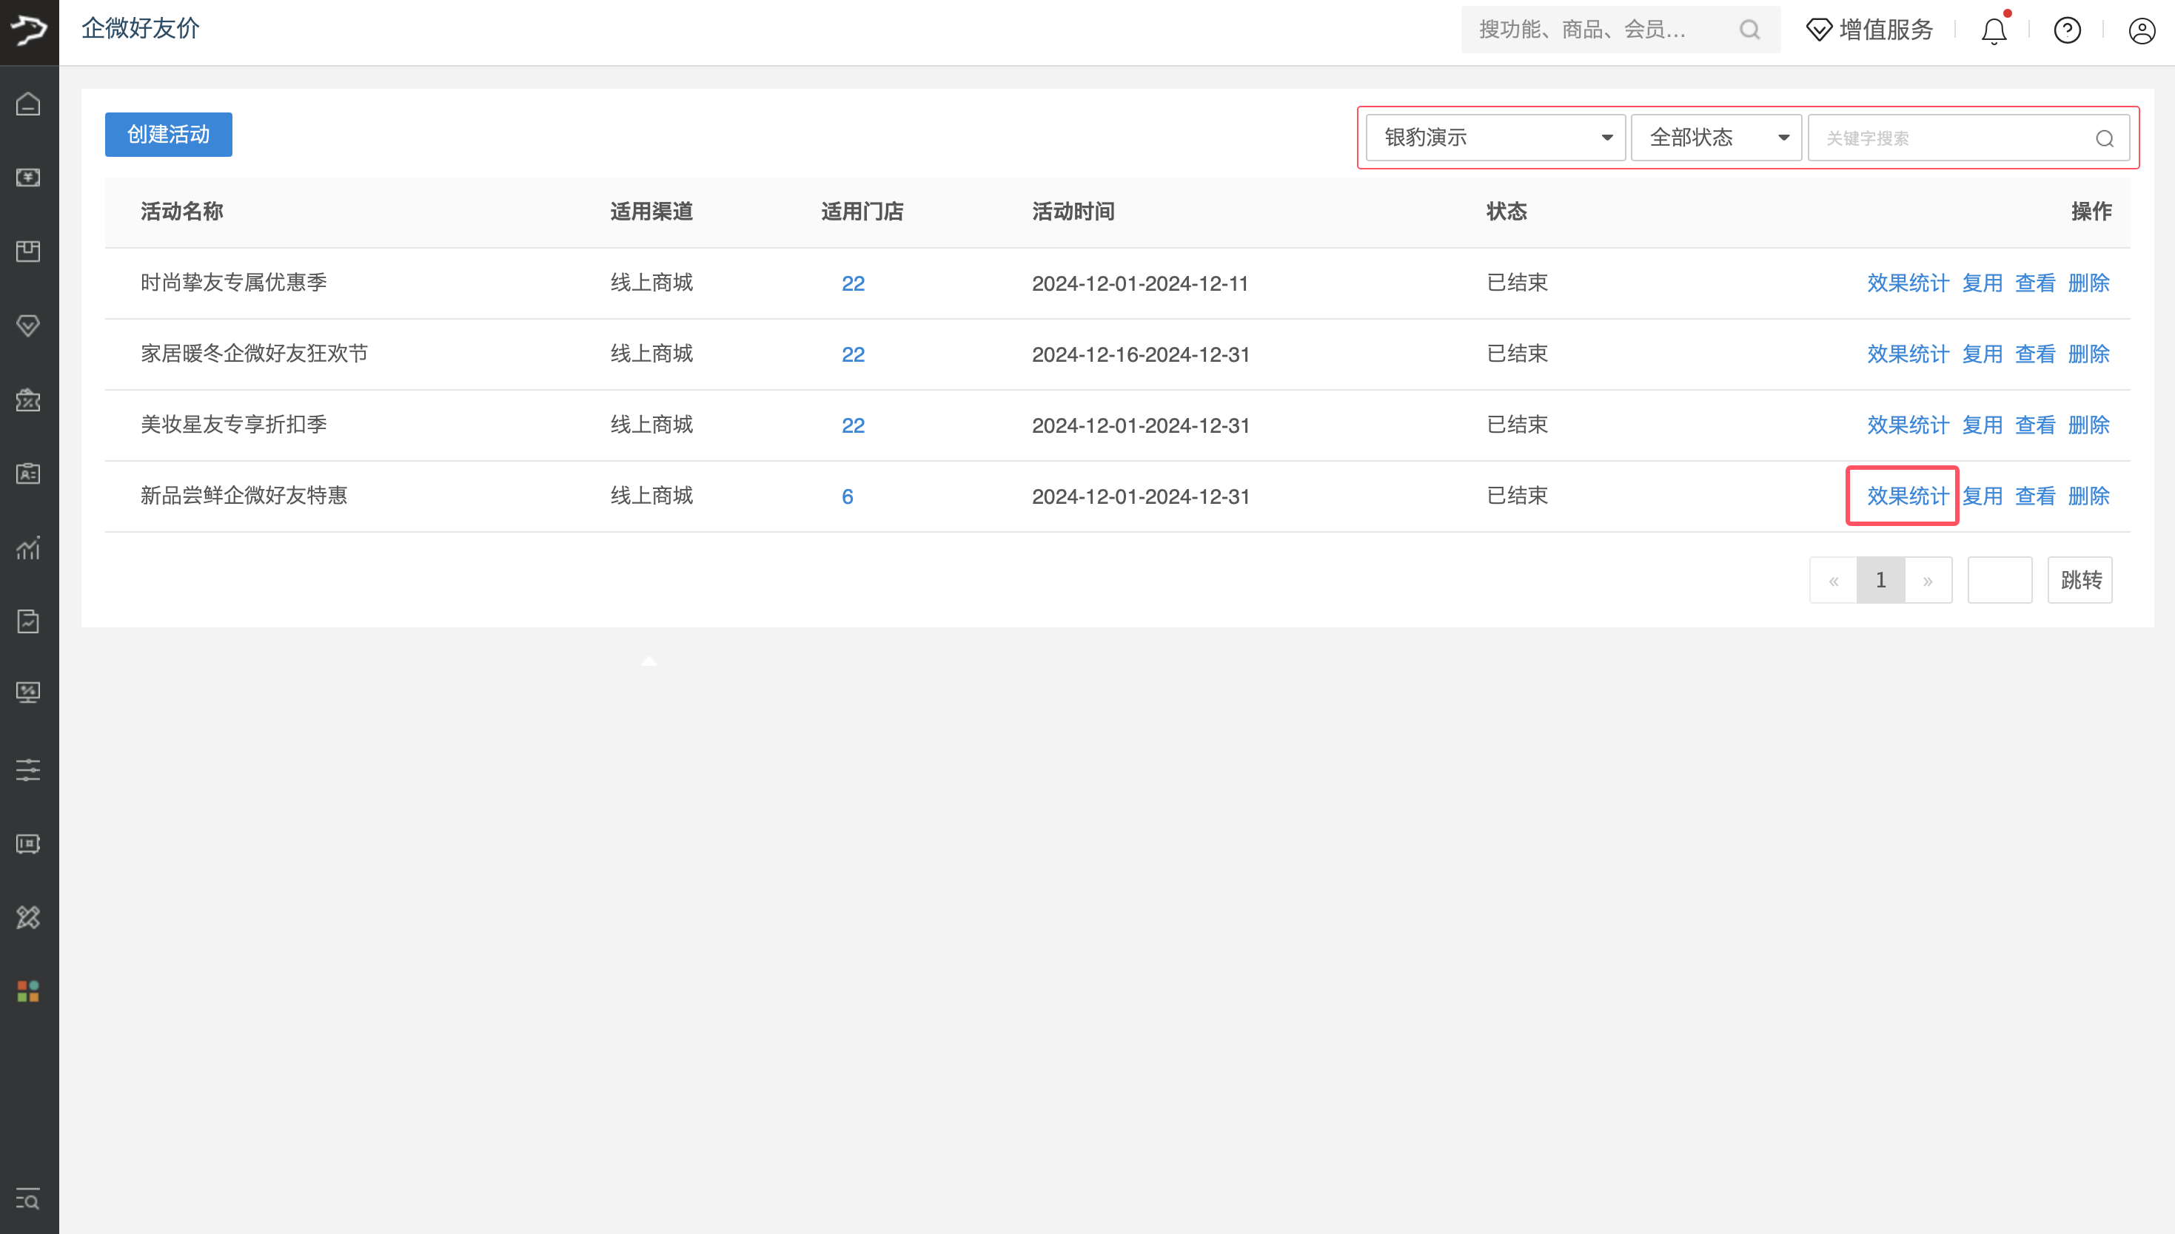This screenshot has width=2175, height=1234.
Task: Click 复用 for 美妆星友专享折扣季
Action: click(x=1982, y=425)
